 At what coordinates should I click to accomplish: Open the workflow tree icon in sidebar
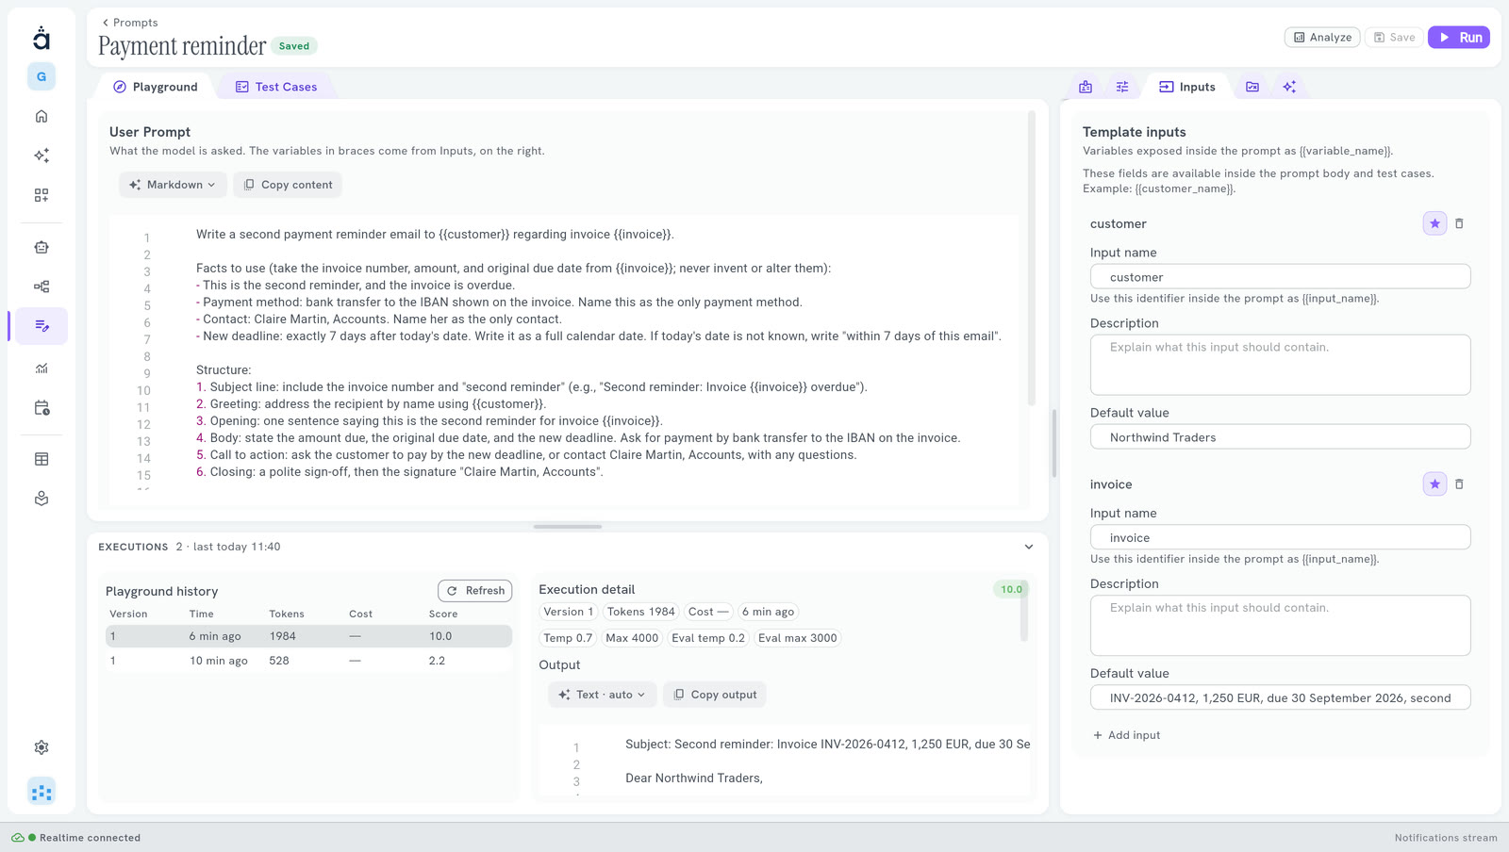[x=41, y=287]
